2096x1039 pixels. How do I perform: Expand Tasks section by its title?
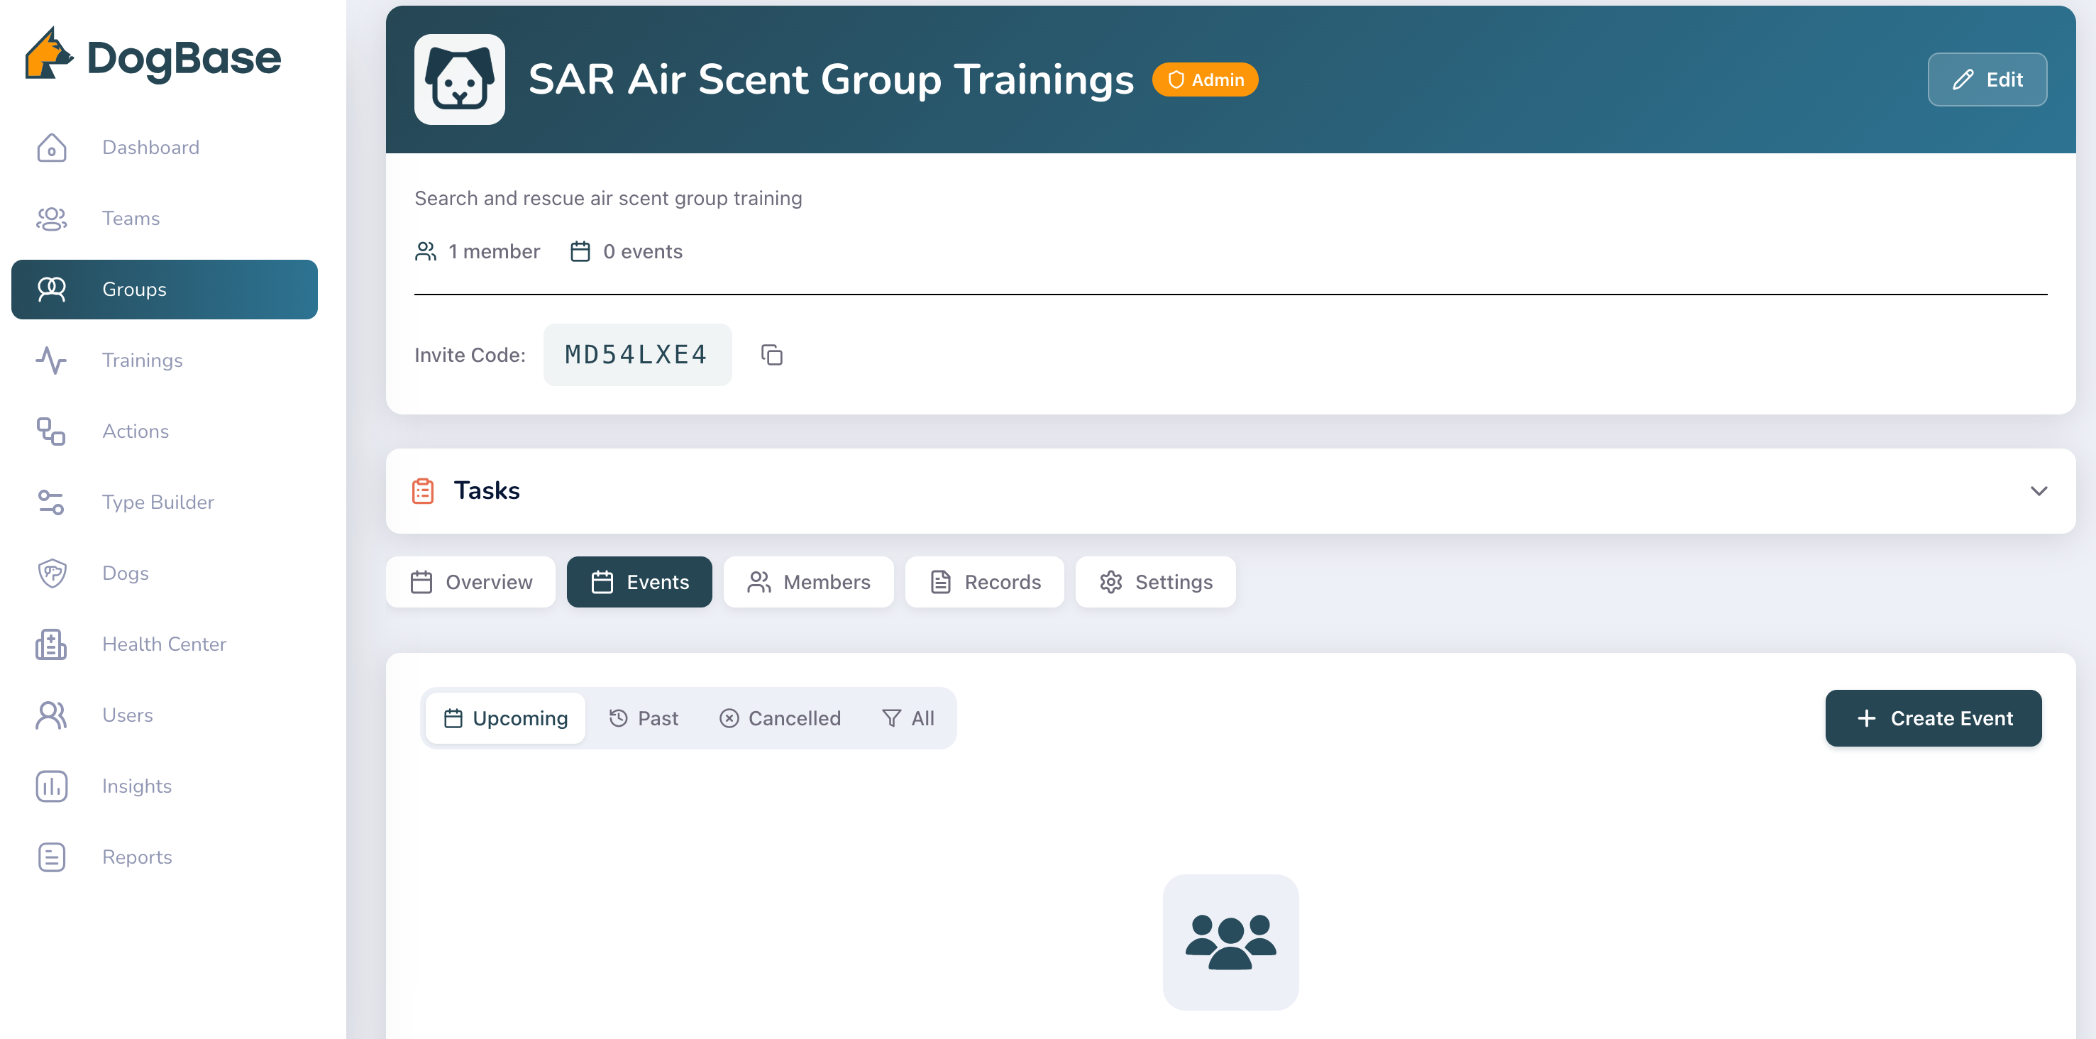pos(486,490)
